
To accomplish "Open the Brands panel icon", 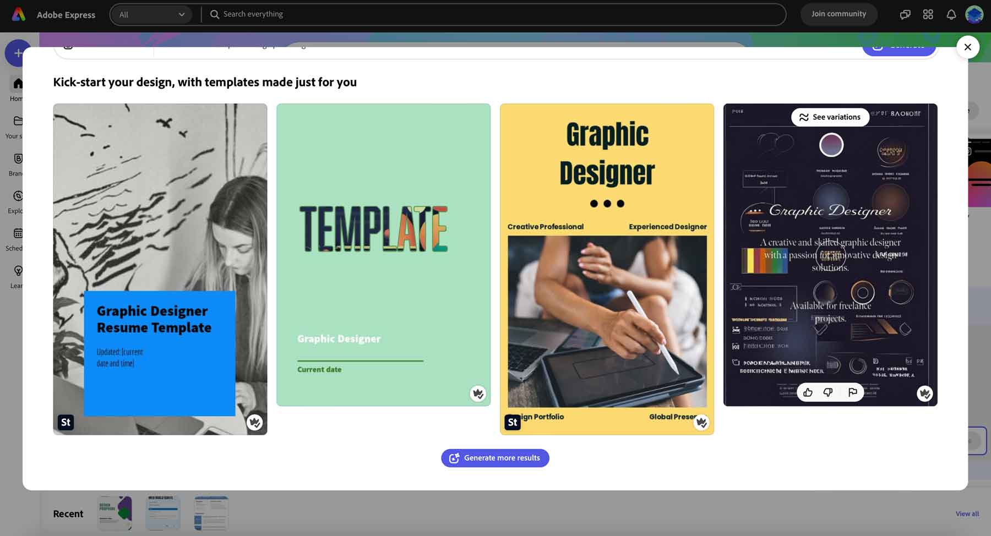I will coord(18,160).
